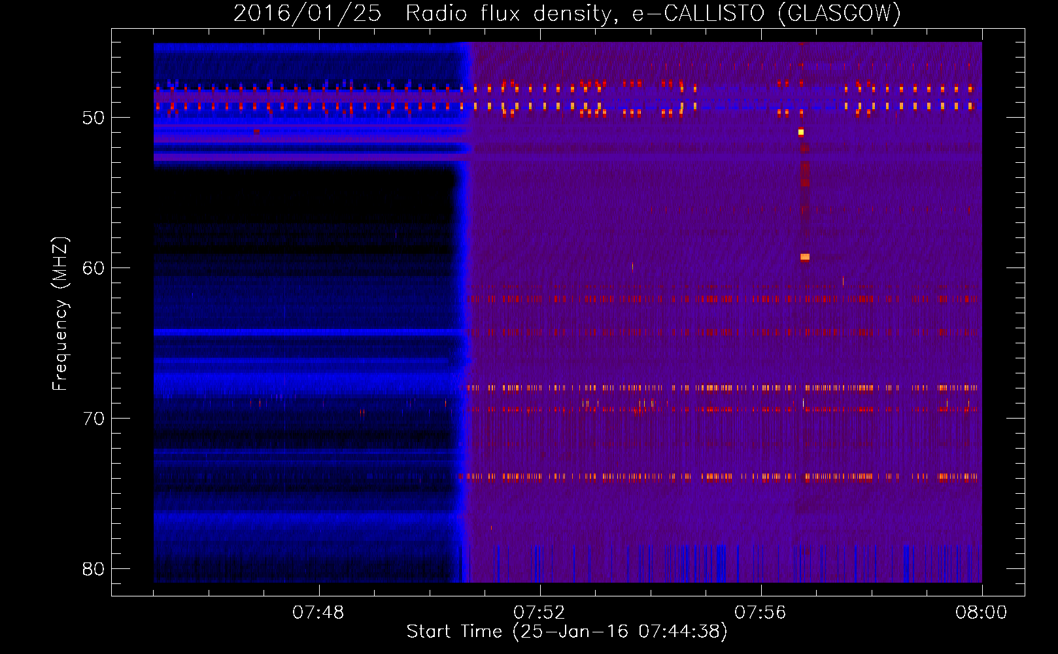Click the 'Start Time (25-Jan-16 07:44:38)' label
Image resolution: width=1058 pixels, height=654 pixels.
tap(567, 632)
